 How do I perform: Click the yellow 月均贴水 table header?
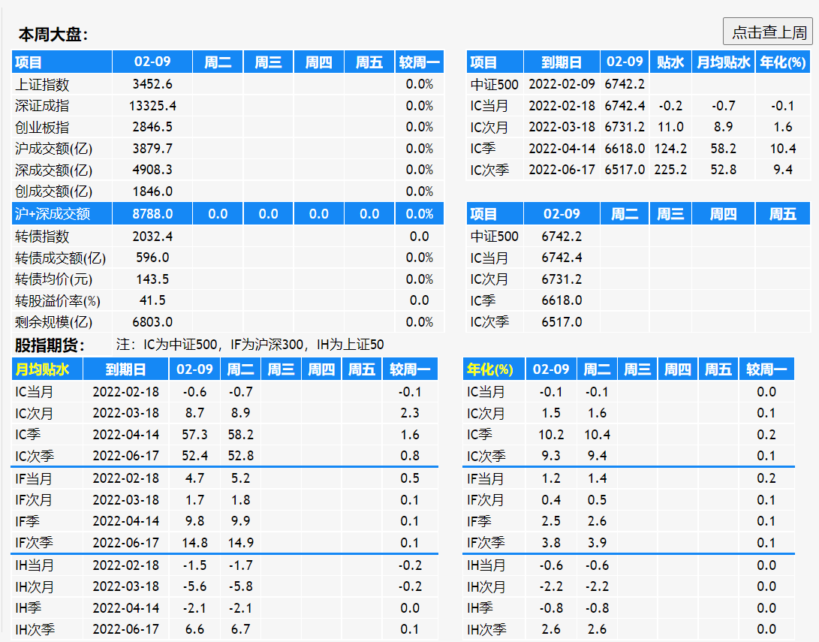(x=43, y=369)
